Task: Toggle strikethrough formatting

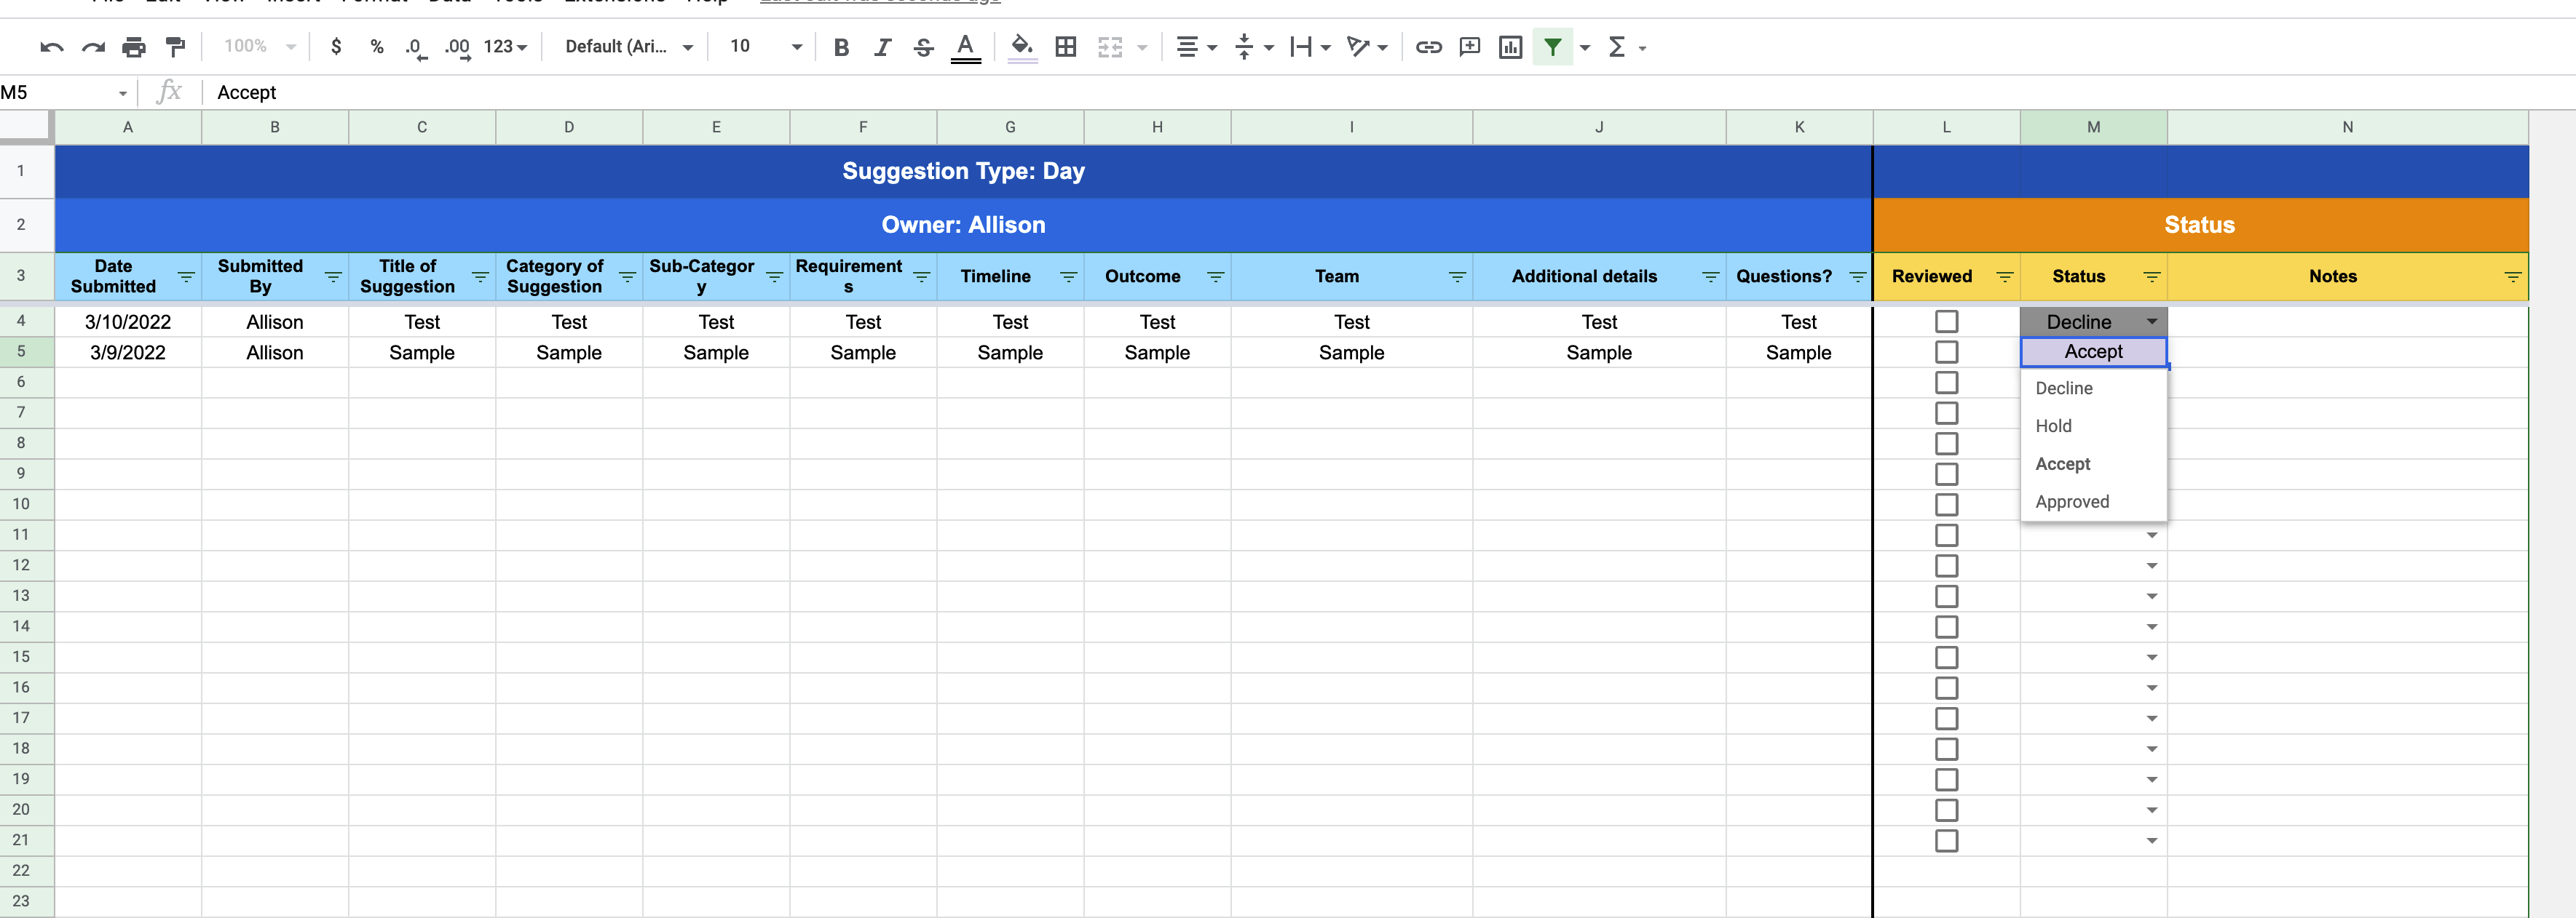Action: pyautogui.click(x=923, y=47)
